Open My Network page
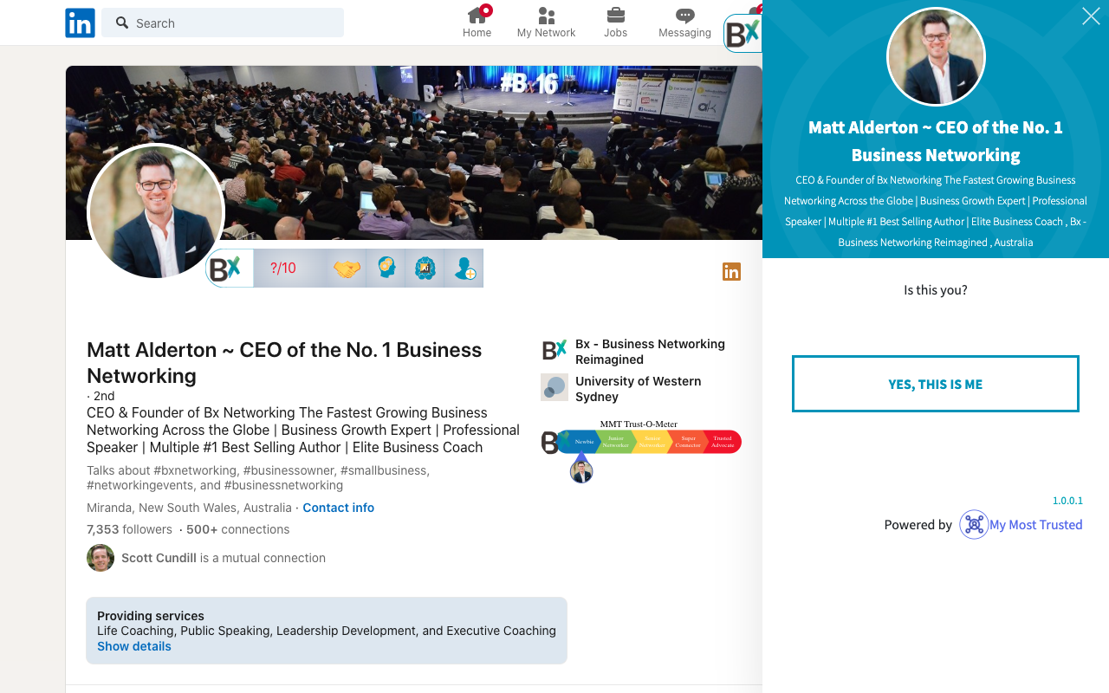The height and width of the screenshot is (693, 1109). (x=546, y=23)
